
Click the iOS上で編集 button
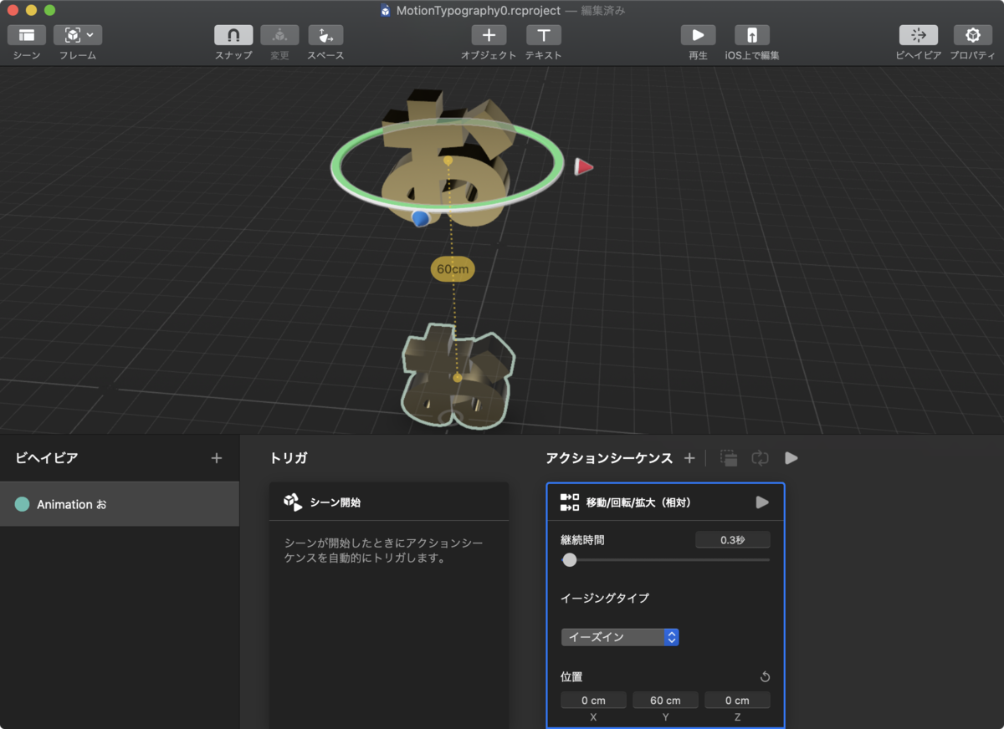coord(752,35)
